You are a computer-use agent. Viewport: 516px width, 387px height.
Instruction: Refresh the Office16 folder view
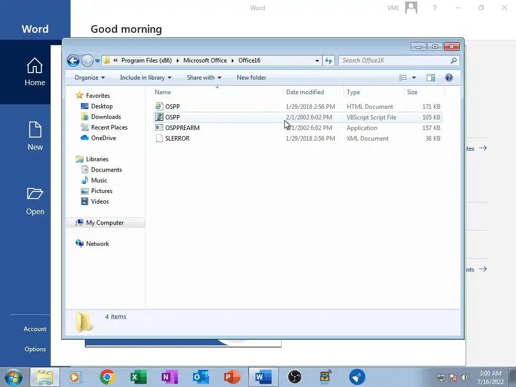[x=329, y=60]
